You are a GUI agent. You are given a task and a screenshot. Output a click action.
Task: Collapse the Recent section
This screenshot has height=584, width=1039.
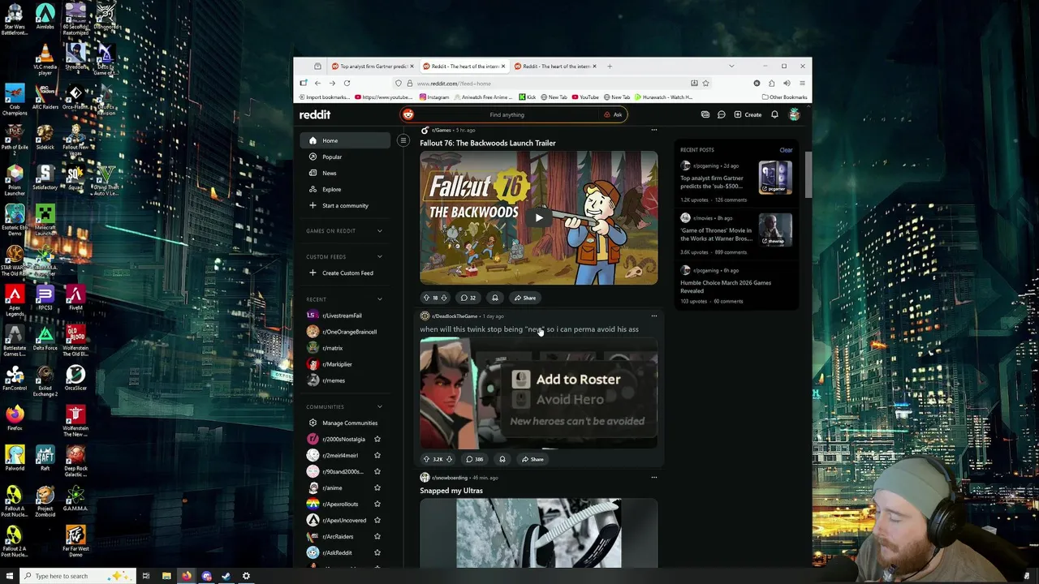(379, 299)
